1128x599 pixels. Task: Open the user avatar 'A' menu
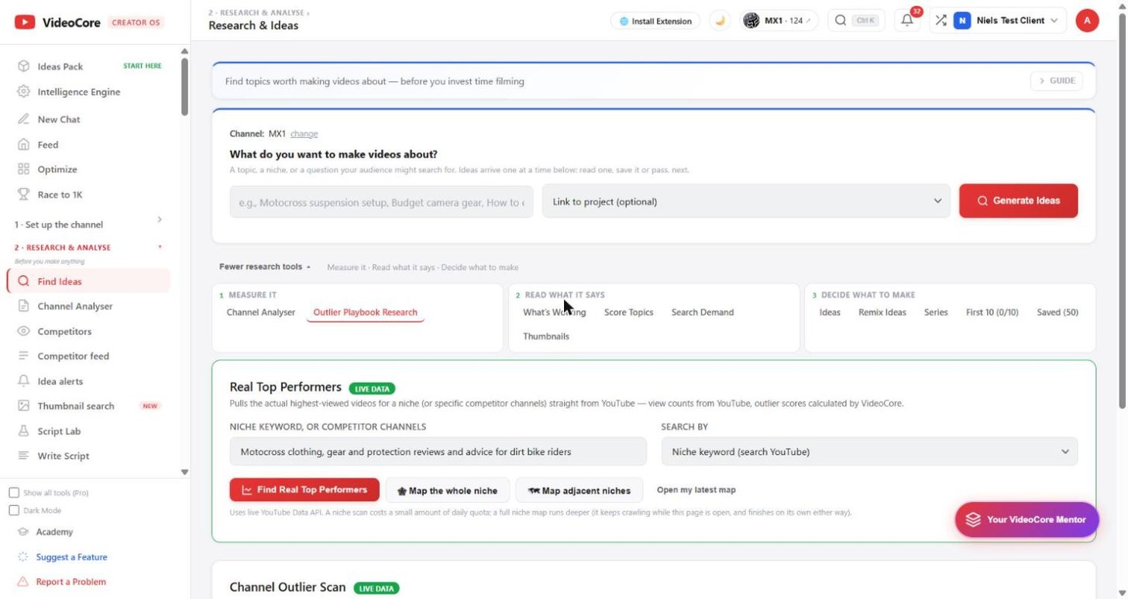(1087, 21)
